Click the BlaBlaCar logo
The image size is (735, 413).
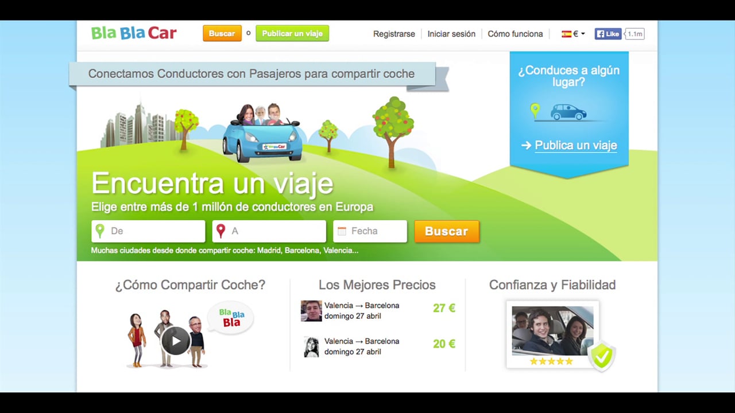pyautogui.click(x=134, y=33)
